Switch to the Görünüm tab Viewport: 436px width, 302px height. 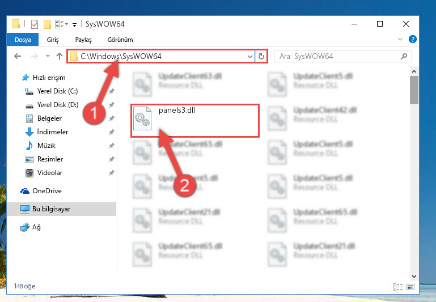pos(120,40)
